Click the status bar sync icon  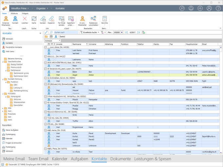3,164
